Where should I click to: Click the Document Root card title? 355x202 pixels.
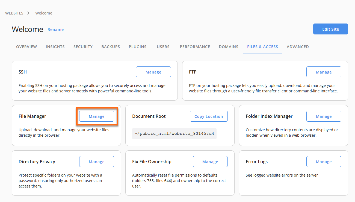pos(149,116)
